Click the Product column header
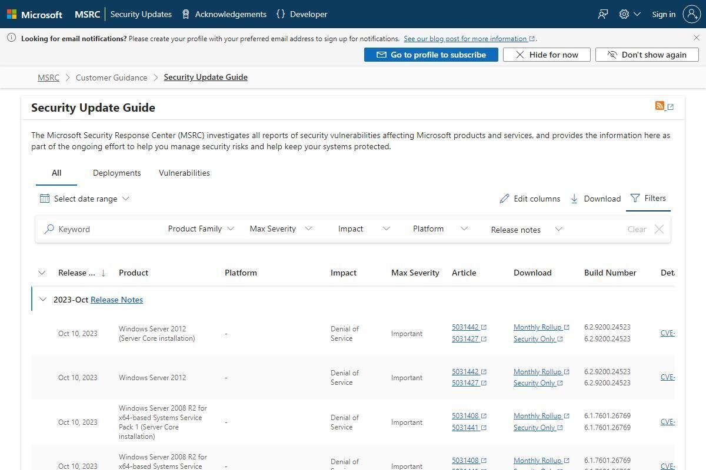The image size is (706, 470). pyautogui.click(x=134, y=273)
